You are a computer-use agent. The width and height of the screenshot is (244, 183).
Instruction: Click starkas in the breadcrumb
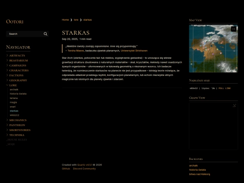point(88,20)
